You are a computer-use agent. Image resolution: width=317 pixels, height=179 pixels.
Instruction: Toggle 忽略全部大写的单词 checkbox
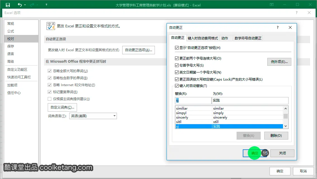[x=50, y=71]
